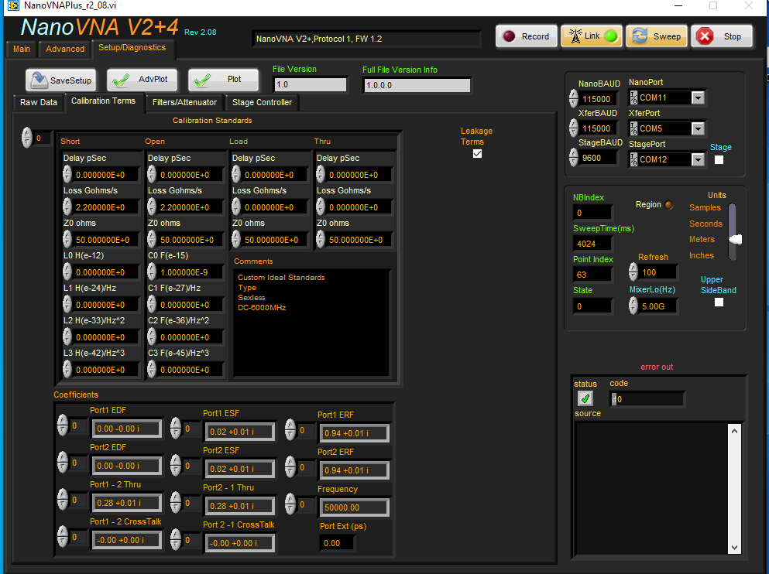The width and height of the screenshot is (769, 574).
Task: Click the Frequency value field
Action: 354,507
